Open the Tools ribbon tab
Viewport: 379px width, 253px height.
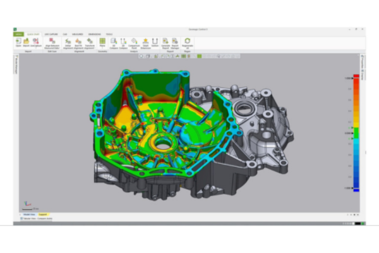(109, 34)
